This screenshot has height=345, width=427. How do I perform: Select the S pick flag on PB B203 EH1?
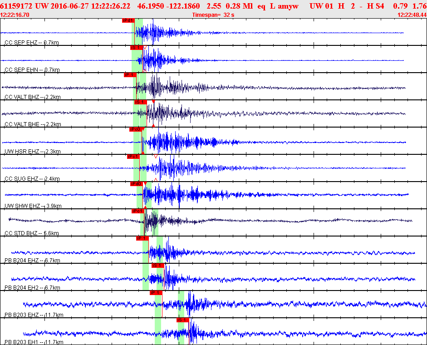coord(182,320)
